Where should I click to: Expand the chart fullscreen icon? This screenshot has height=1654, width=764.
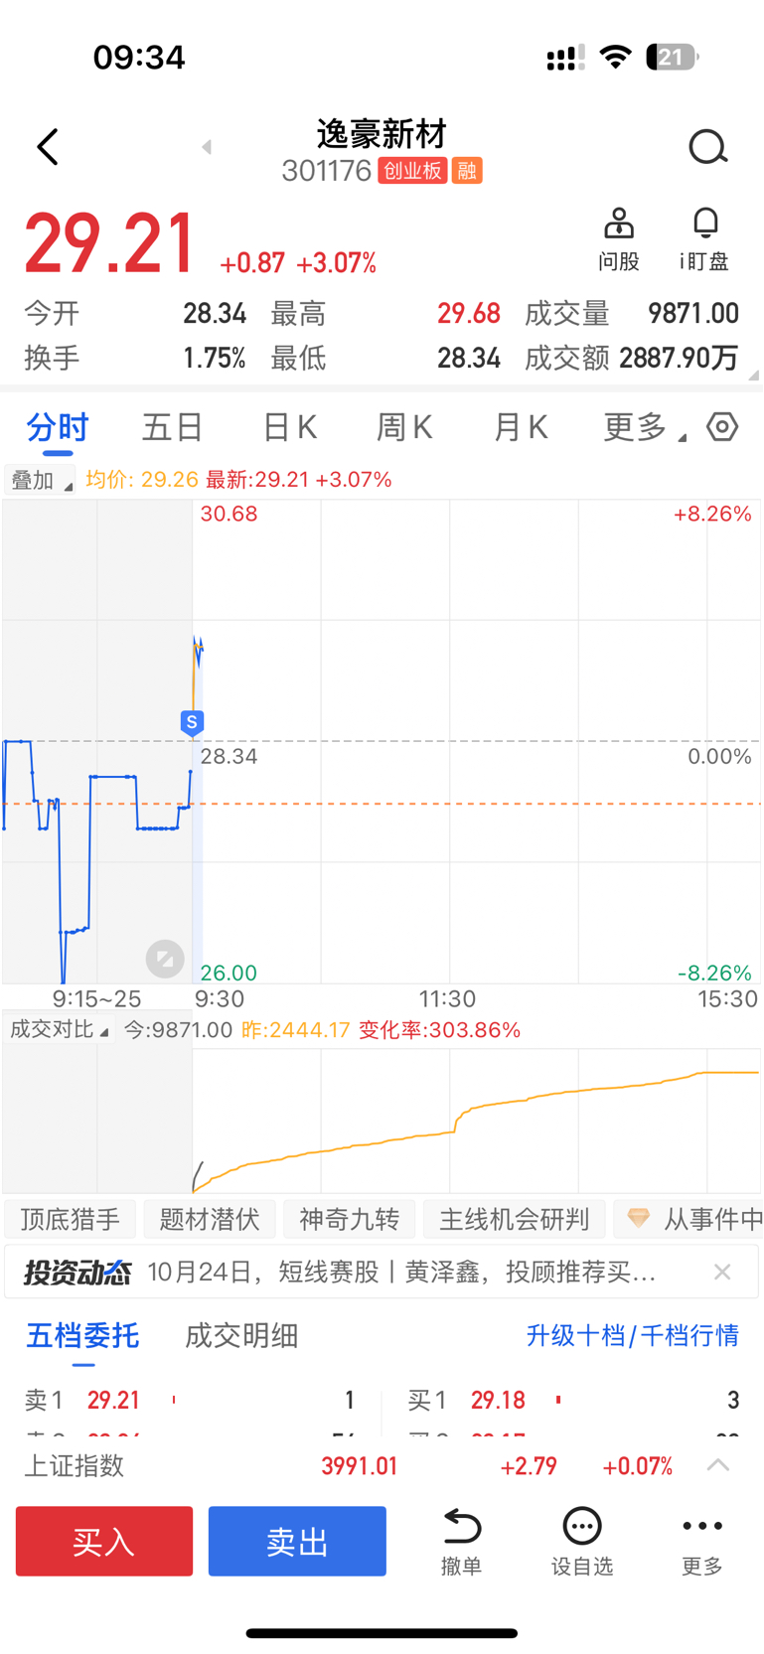165,959
